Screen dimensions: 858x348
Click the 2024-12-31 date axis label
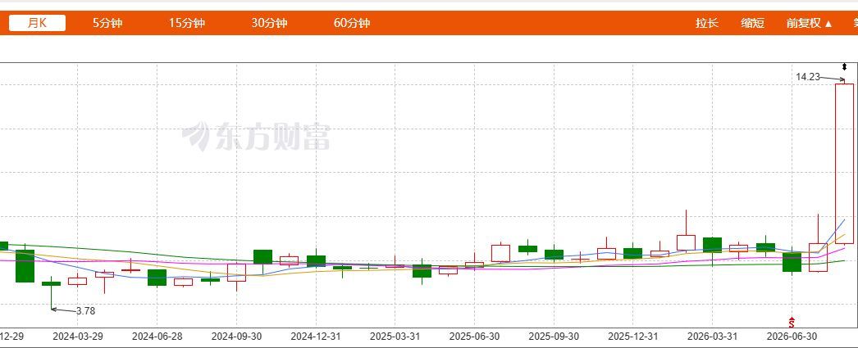point(315,336)
